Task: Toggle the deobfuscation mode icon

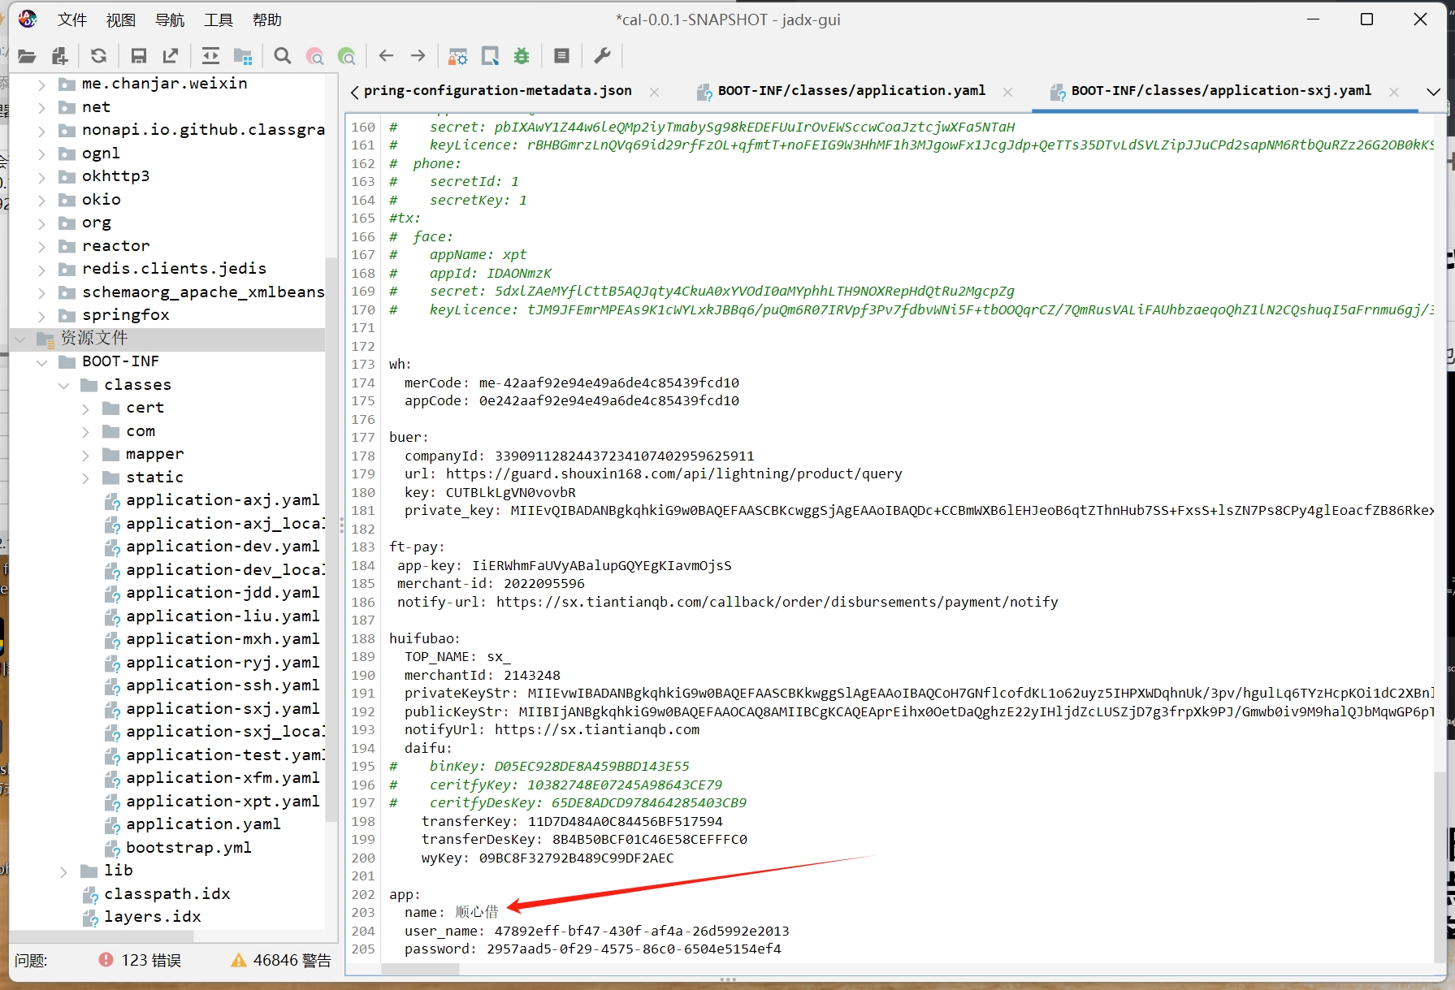Action: (x=457, y=56)
